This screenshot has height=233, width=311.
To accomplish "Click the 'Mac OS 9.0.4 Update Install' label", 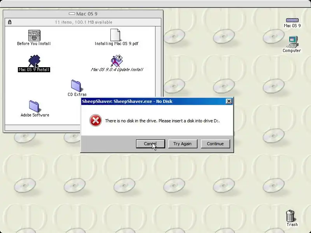I will click(117, 70).
